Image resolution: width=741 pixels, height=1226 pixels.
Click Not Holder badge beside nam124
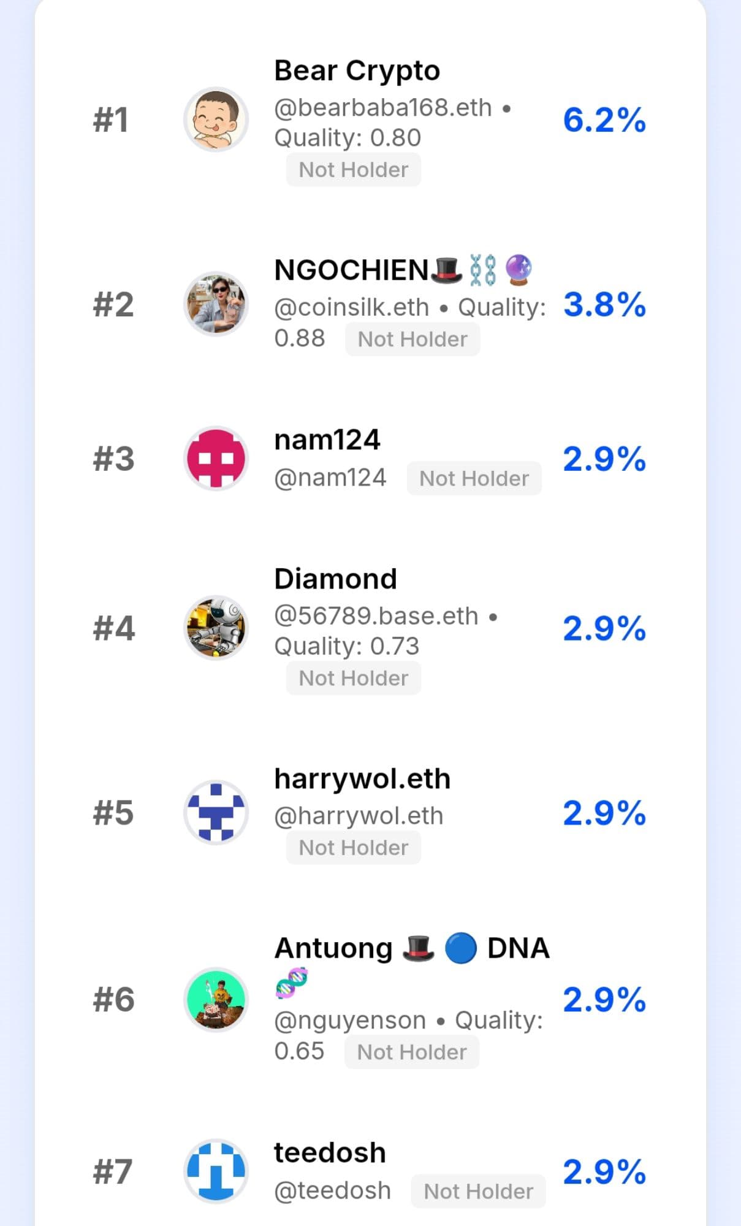(x=474, y=478)
